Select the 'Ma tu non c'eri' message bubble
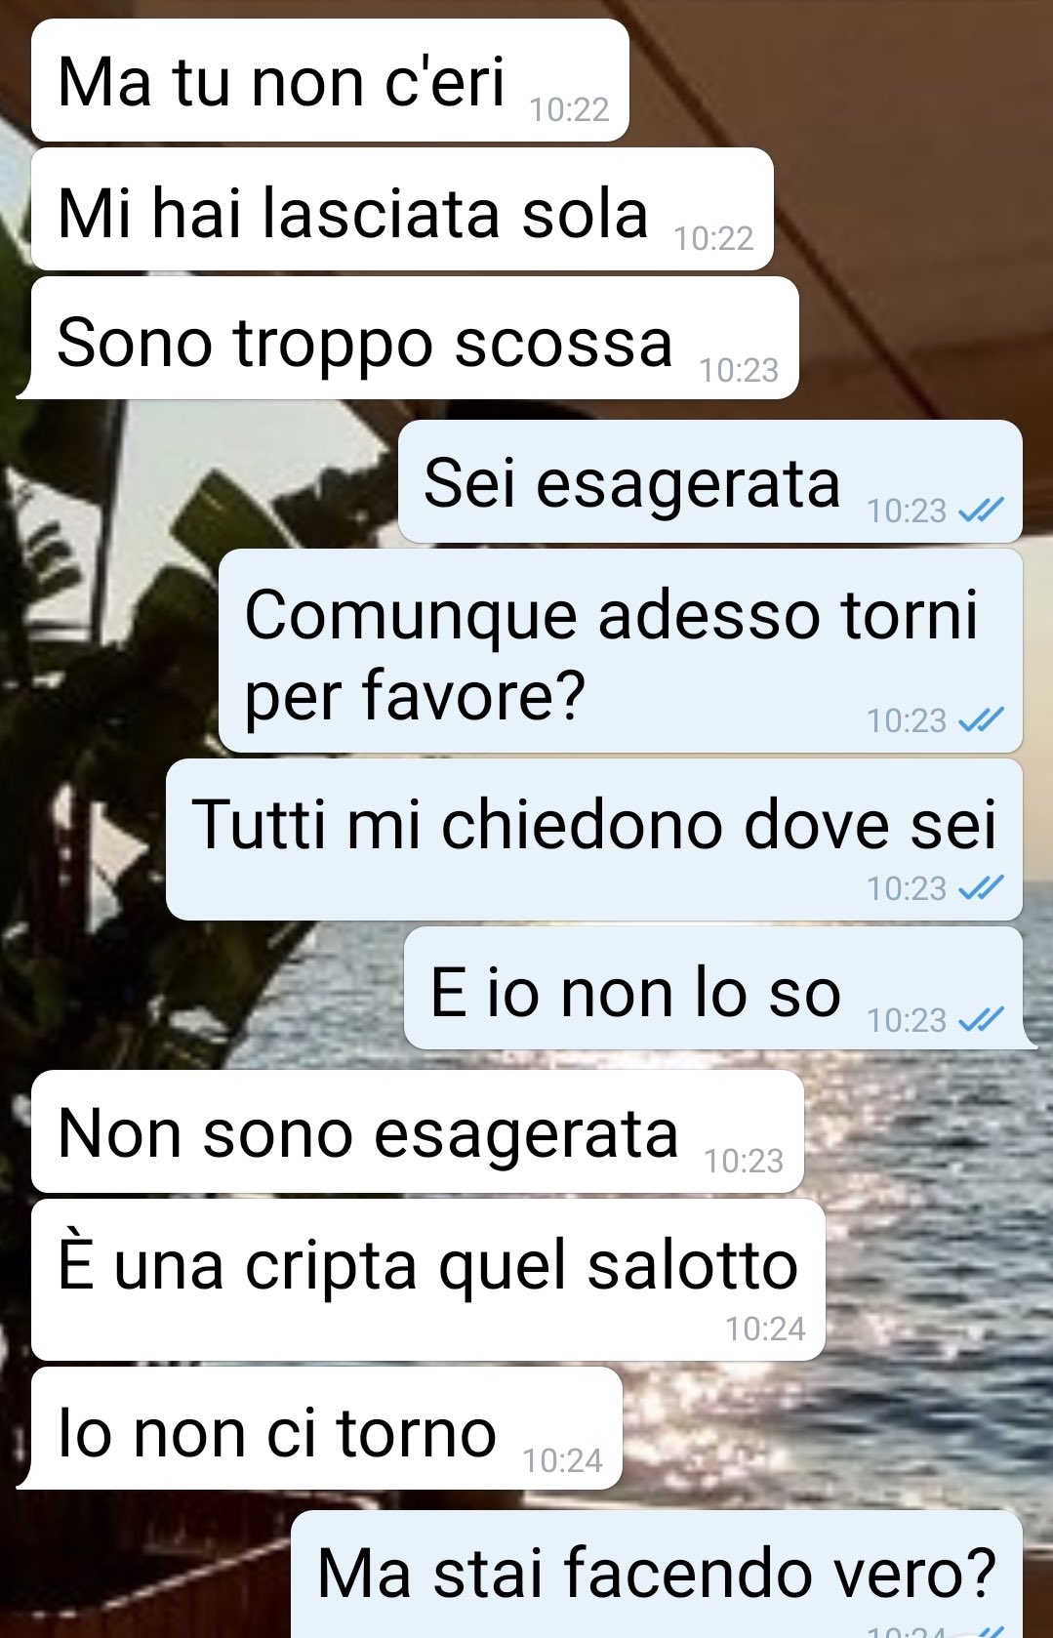The height and width of the screenshot is (1638, 1053). coord(330,80)
